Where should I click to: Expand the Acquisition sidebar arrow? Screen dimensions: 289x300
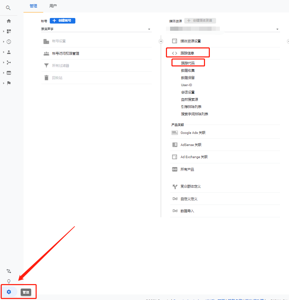click(x=4, y=62)
